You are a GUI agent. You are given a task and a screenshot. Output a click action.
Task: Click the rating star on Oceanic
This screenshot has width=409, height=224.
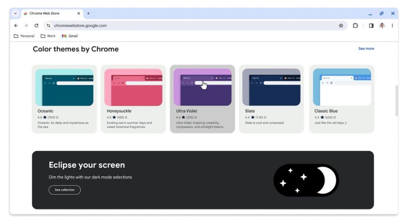[45, 118]
